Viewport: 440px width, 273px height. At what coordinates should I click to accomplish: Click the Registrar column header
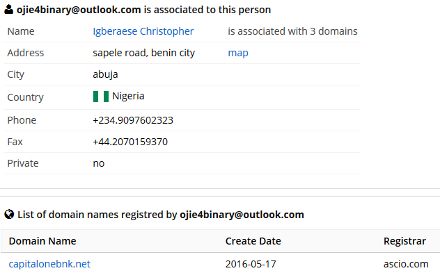404,241
